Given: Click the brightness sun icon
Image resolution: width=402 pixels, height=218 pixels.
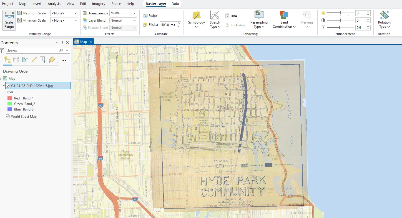Looking at the screenshot, I should 323,13.
